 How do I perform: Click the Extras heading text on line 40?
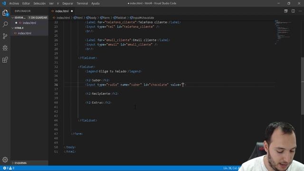coord(97,103)
